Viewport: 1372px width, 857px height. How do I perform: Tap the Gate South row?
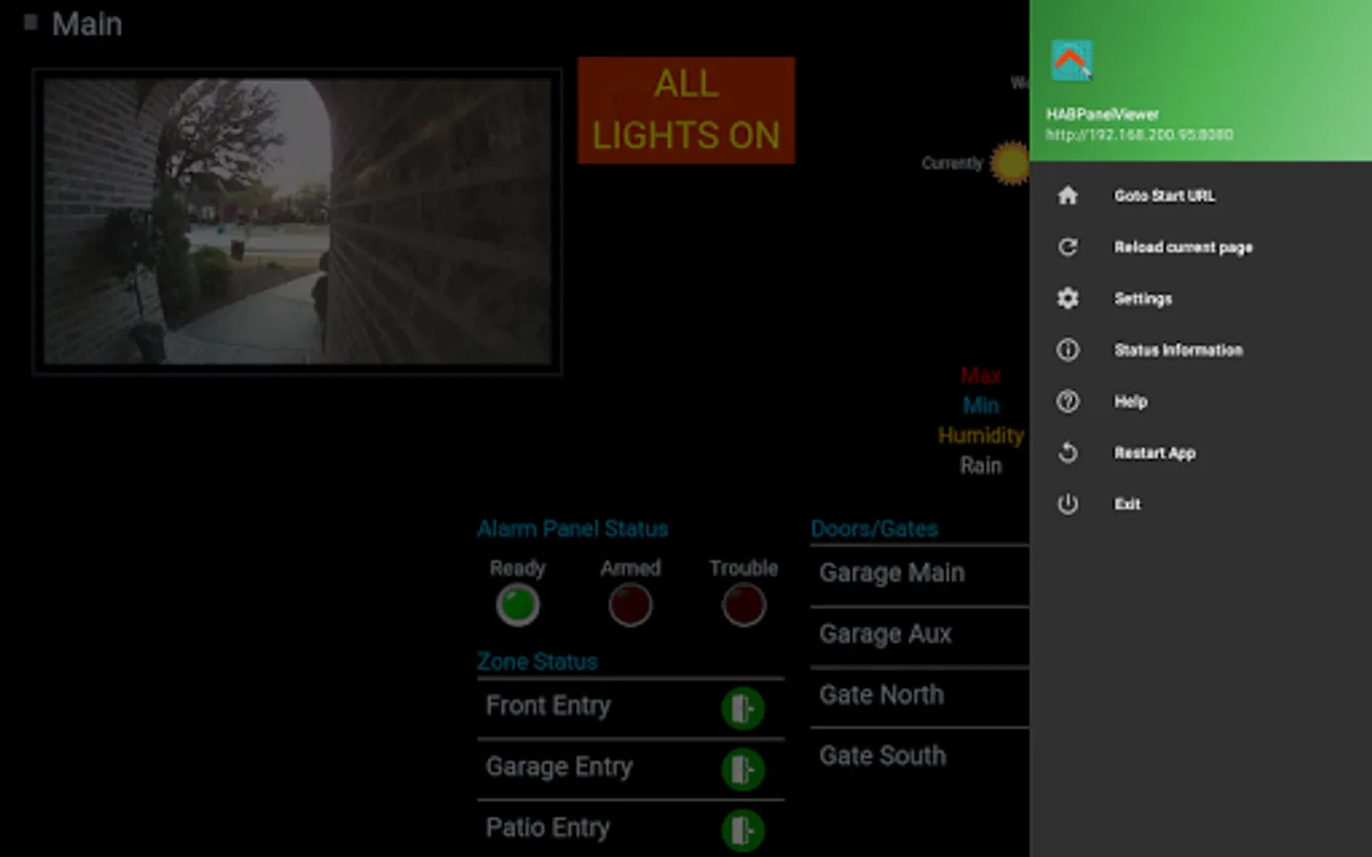pos(919,756)
